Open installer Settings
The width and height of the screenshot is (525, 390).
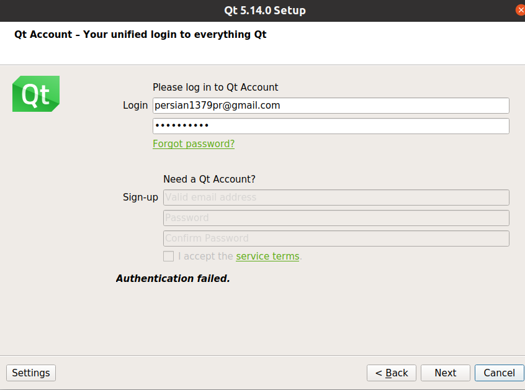tap(31, 373)
